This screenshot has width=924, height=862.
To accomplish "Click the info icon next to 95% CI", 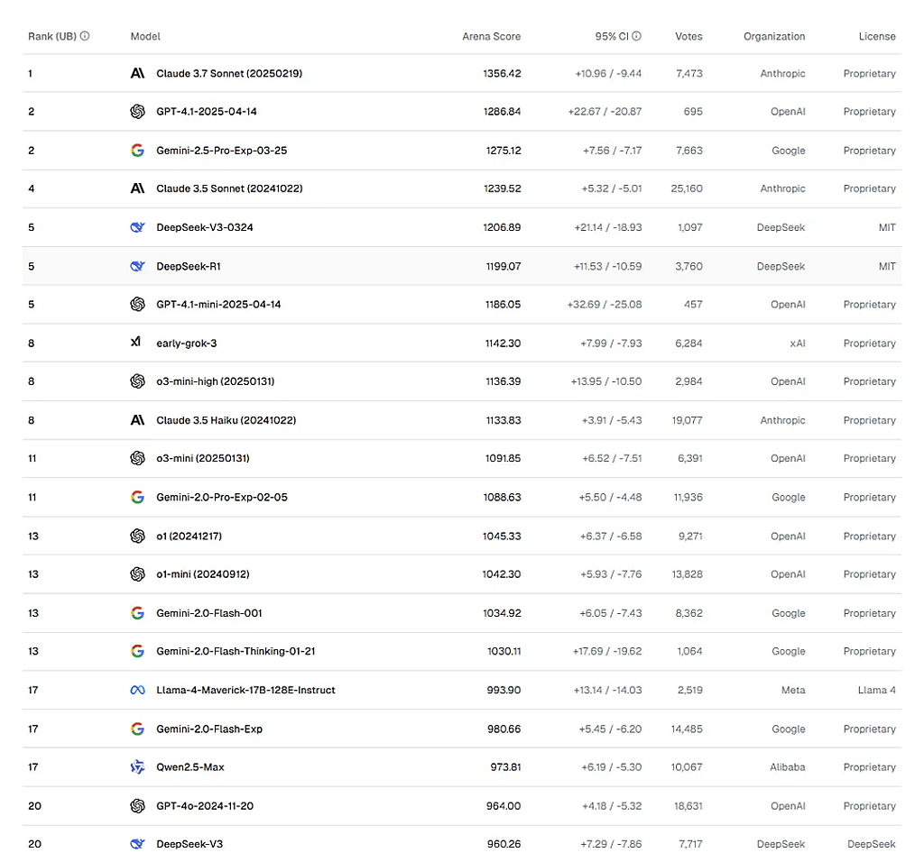I will point(636,36).
